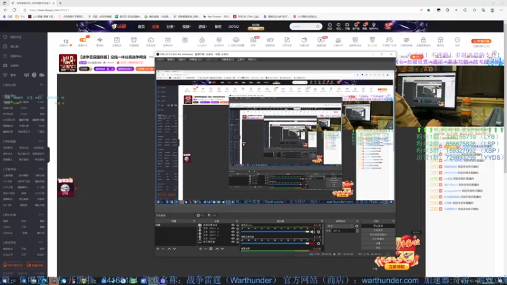
Task: Remove scene with OBS scenes minus icon
Action: [x=163, y=249]
